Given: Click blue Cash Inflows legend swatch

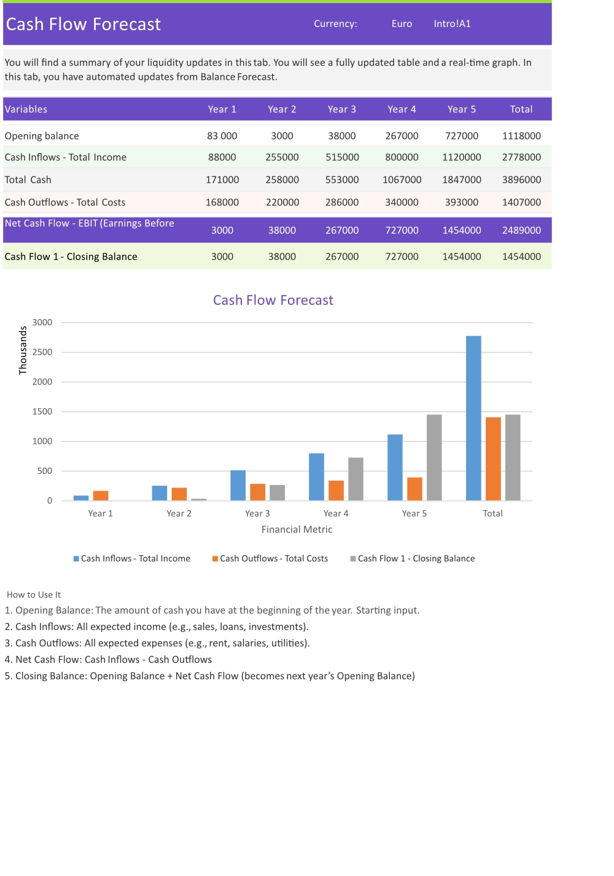Looking at the screenshot, I should click(76, 559).
